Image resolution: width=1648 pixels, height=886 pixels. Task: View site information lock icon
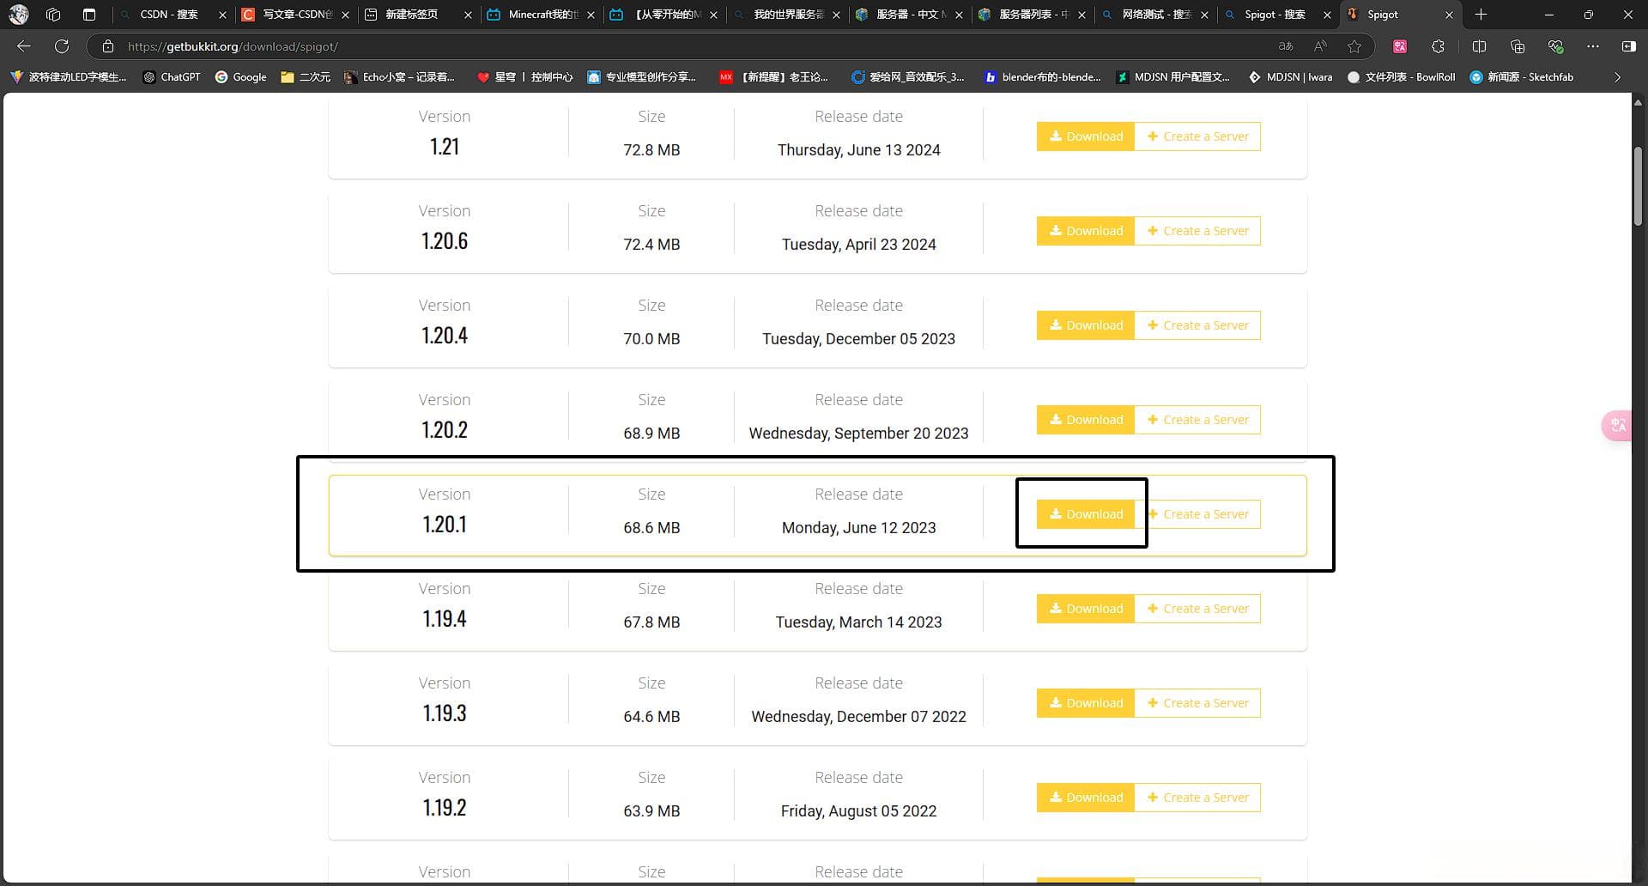coord(108,46)
